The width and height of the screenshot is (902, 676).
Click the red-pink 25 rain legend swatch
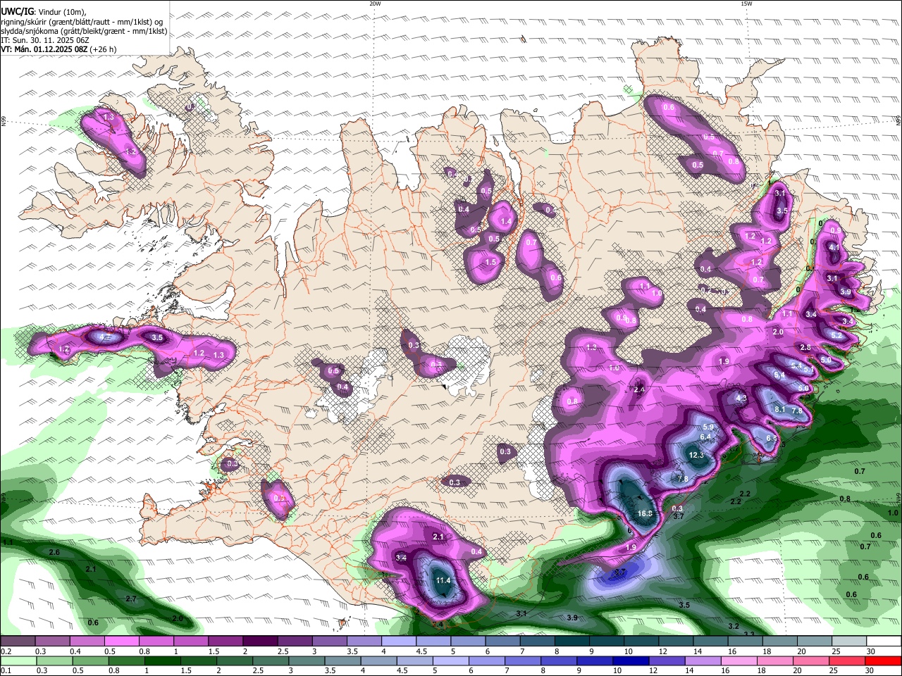tap(847, 661)
